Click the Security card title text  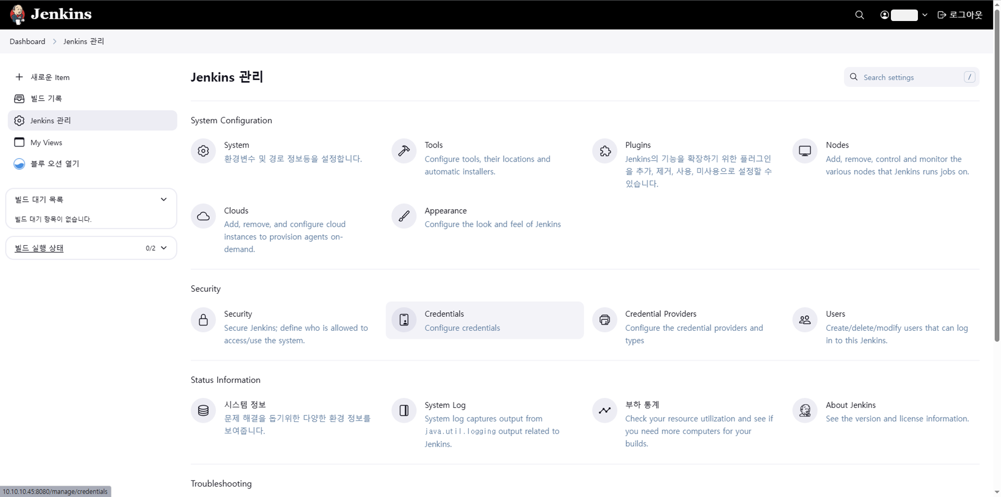[238, 314]
